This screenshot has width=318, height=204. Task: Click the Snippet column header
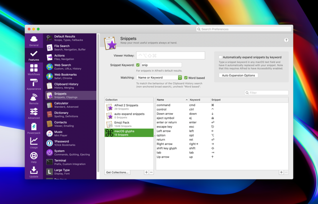coord(249,100)
